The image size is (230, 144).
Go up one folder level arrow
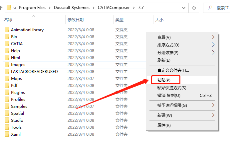[1, 8]
